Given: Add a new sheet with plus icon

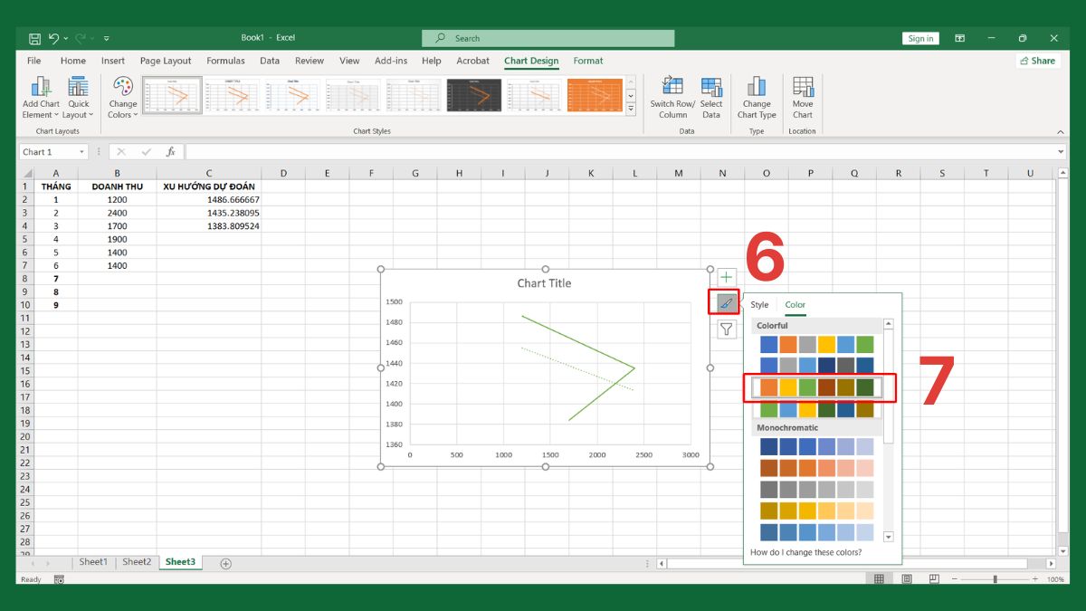Looking at the screenshot, I should [x=225, y=563].
